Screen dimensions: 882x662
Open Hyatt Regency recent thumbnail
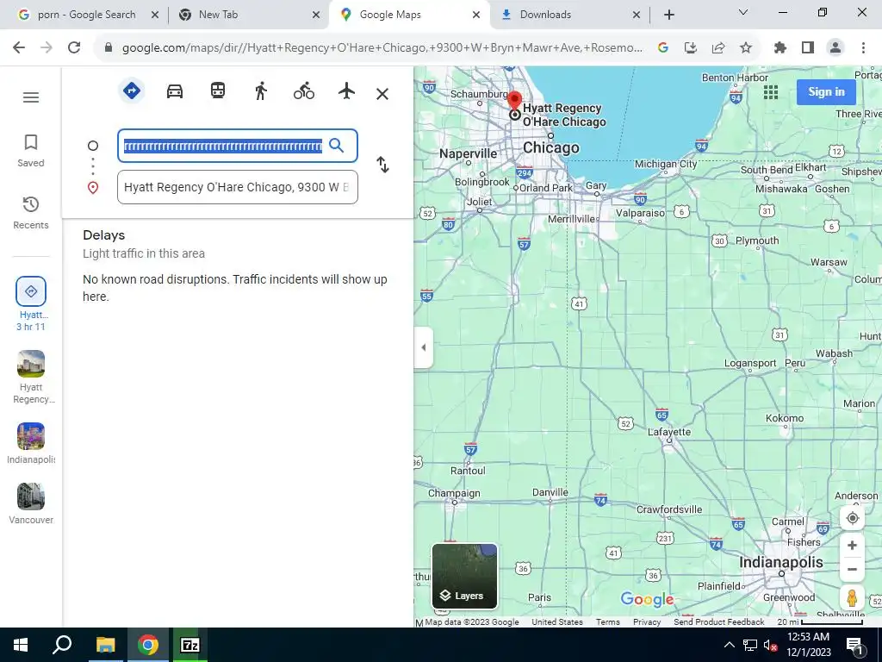(31, 378)
